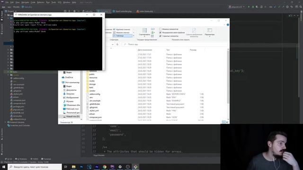Open the phpunit.xml run configuration dropdown

pyautogui.click(x=237, y=7)
